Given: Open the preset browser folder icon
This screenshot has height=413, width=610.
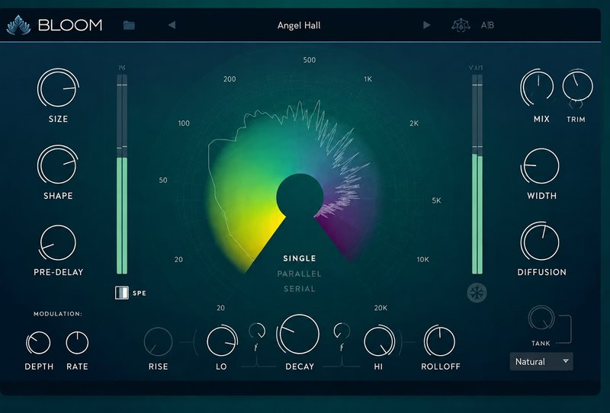Looking at the screenshot, I should pos(129,25).
